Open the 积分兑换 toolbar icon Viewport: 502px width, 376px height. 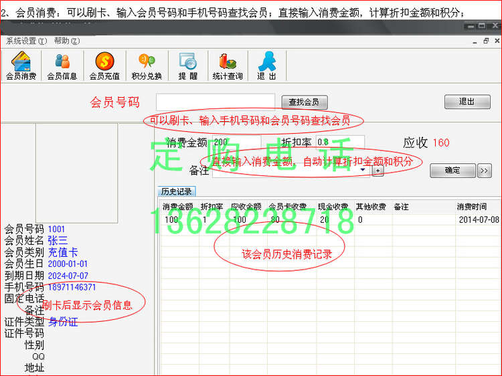[x=147, y=66]
